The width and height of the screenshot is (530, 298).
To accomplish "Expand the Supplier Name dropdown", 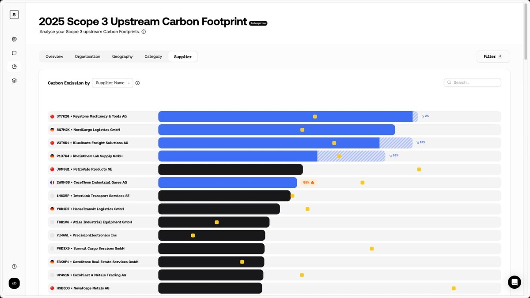I will click(x=113, y=83).
